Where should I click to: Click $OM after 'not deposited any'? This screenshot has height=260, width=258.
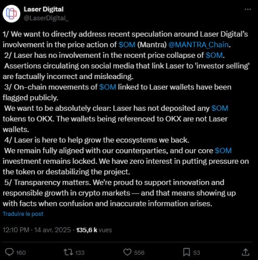pyautogui.click(x=220, y=108)
